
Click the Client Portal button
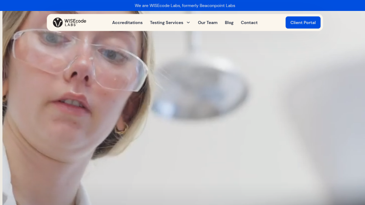point(303,23)
